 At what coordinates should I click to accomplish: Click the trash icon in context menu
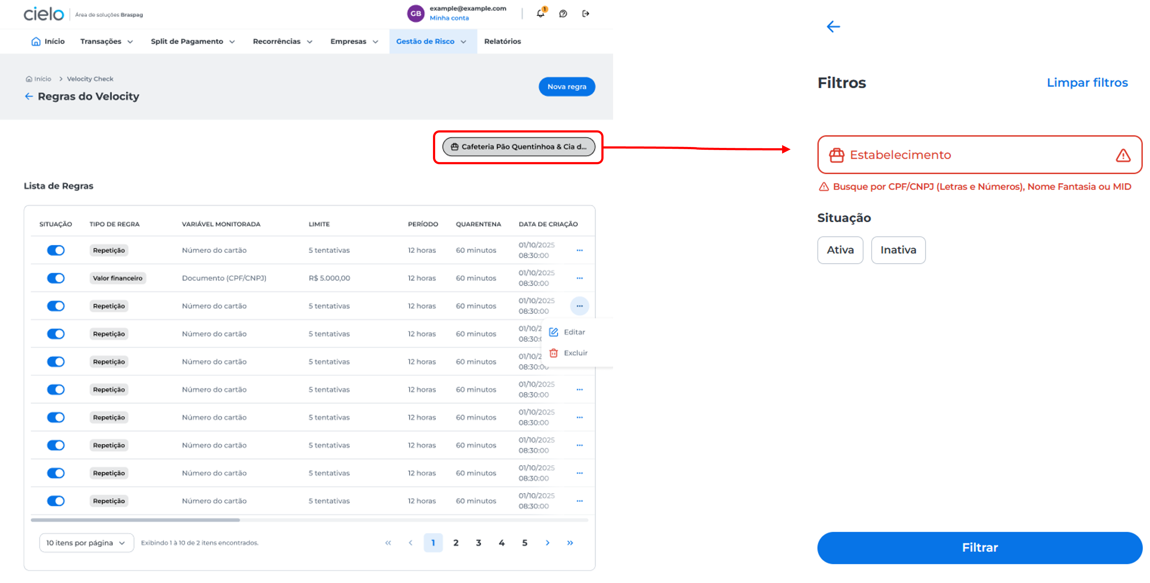[x=554, y=353]
